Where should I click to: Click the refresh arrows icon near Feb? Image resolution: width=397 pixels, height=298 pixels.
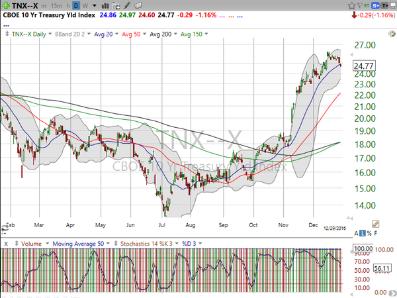(4, 229)
